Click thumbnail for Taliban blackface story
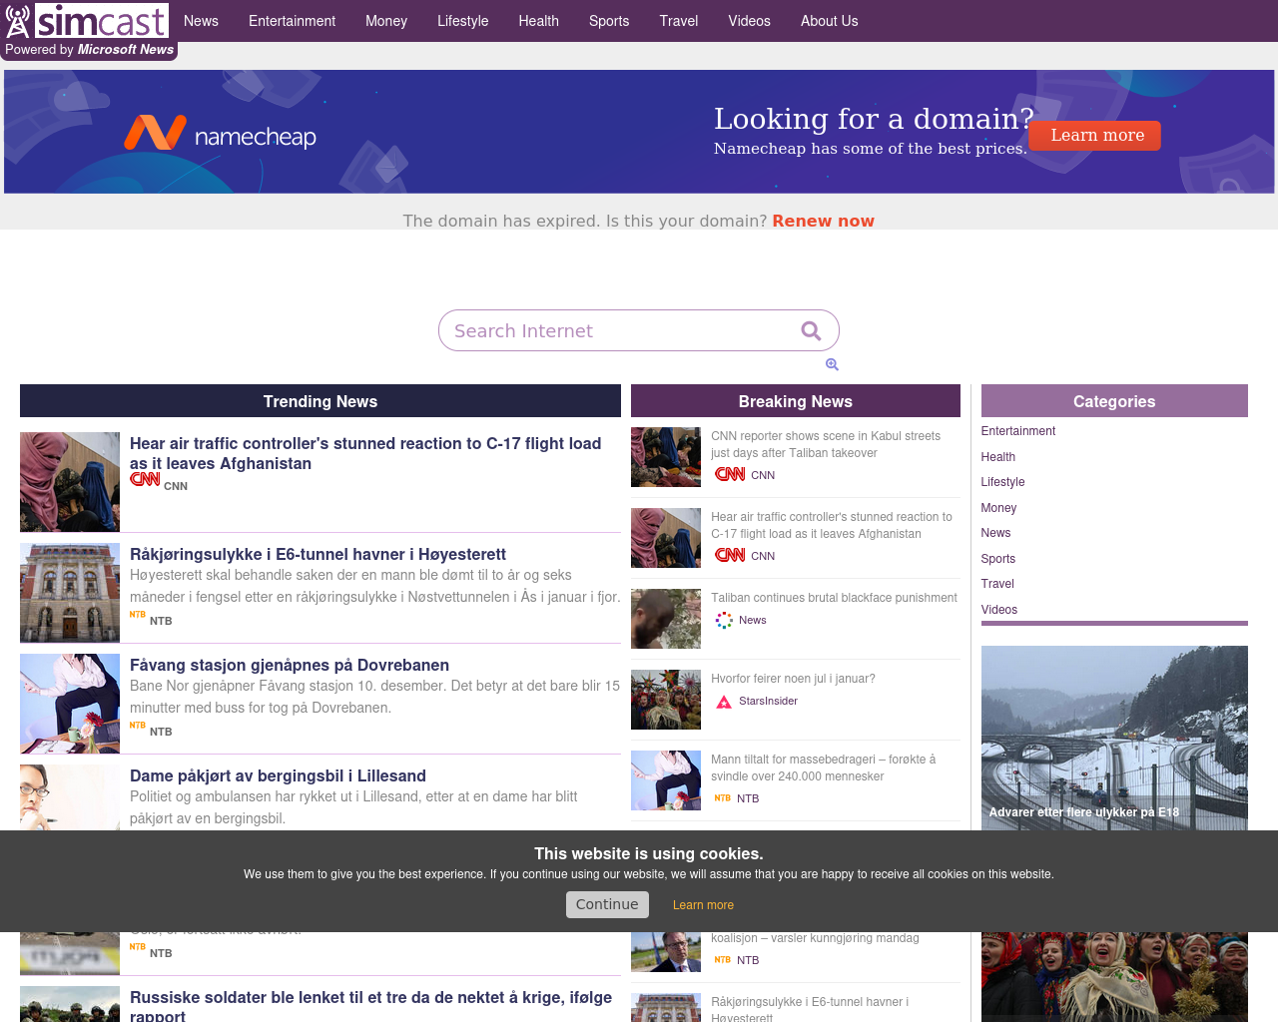This screenshot has height=1022, width=1278. [x=666, y=619]
